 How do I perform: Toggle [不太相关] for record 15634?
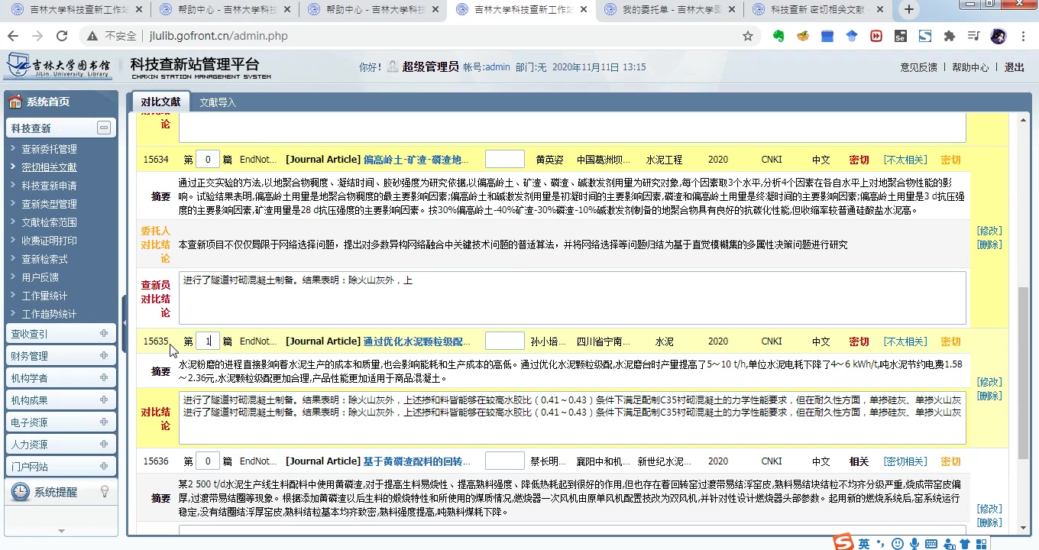pyautogui.click(x=905, y=160)
